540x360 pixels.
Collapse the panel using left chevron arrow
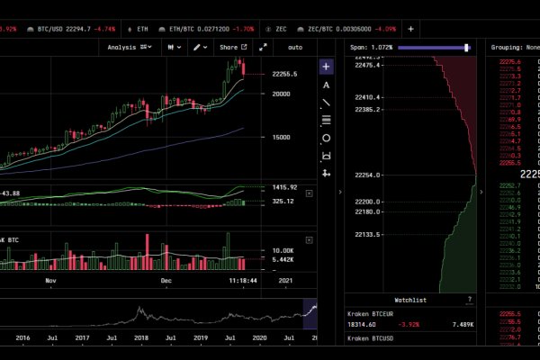click(x=339, y=192)
